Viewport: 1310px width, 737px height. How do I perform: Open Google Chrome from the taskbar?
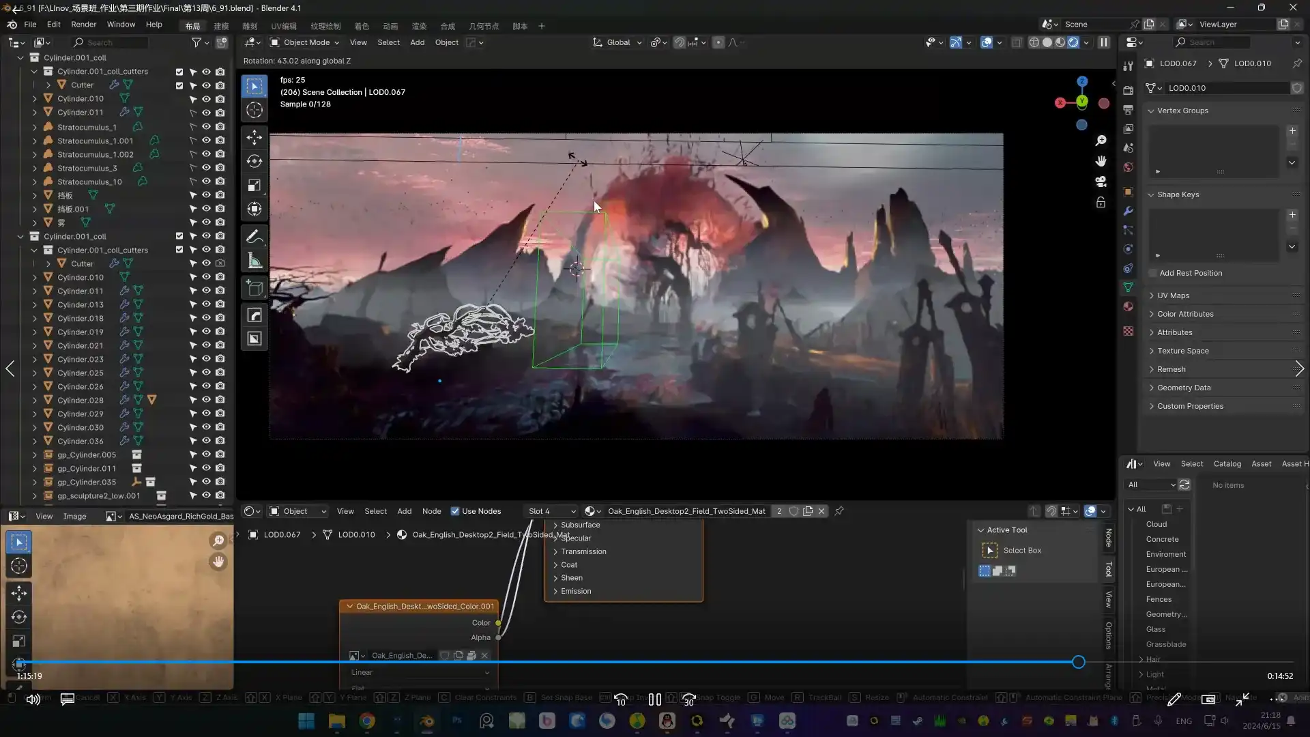pos(367,721)
